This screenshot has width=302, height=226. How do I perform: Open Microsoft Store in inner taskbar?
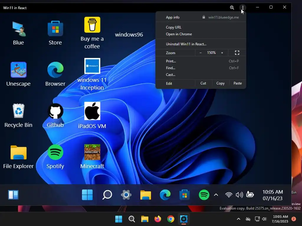click(185, 195)
